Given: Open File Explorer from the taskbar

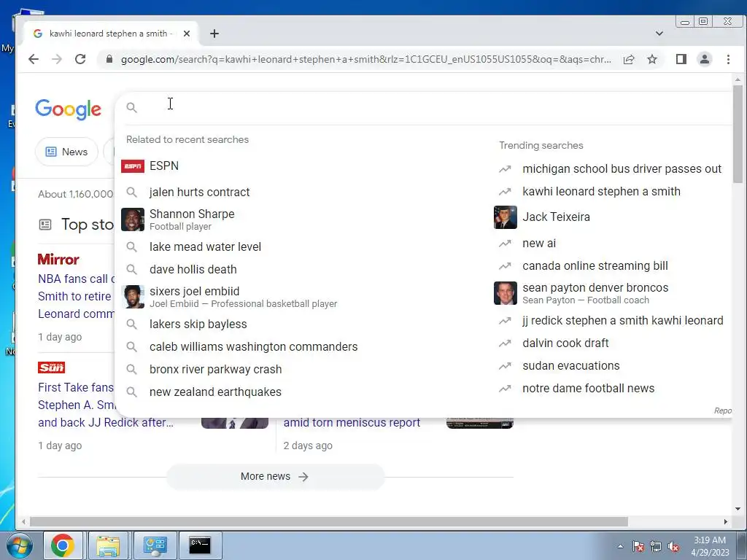Looking at the screenshot, I should [x=108, y=545].
